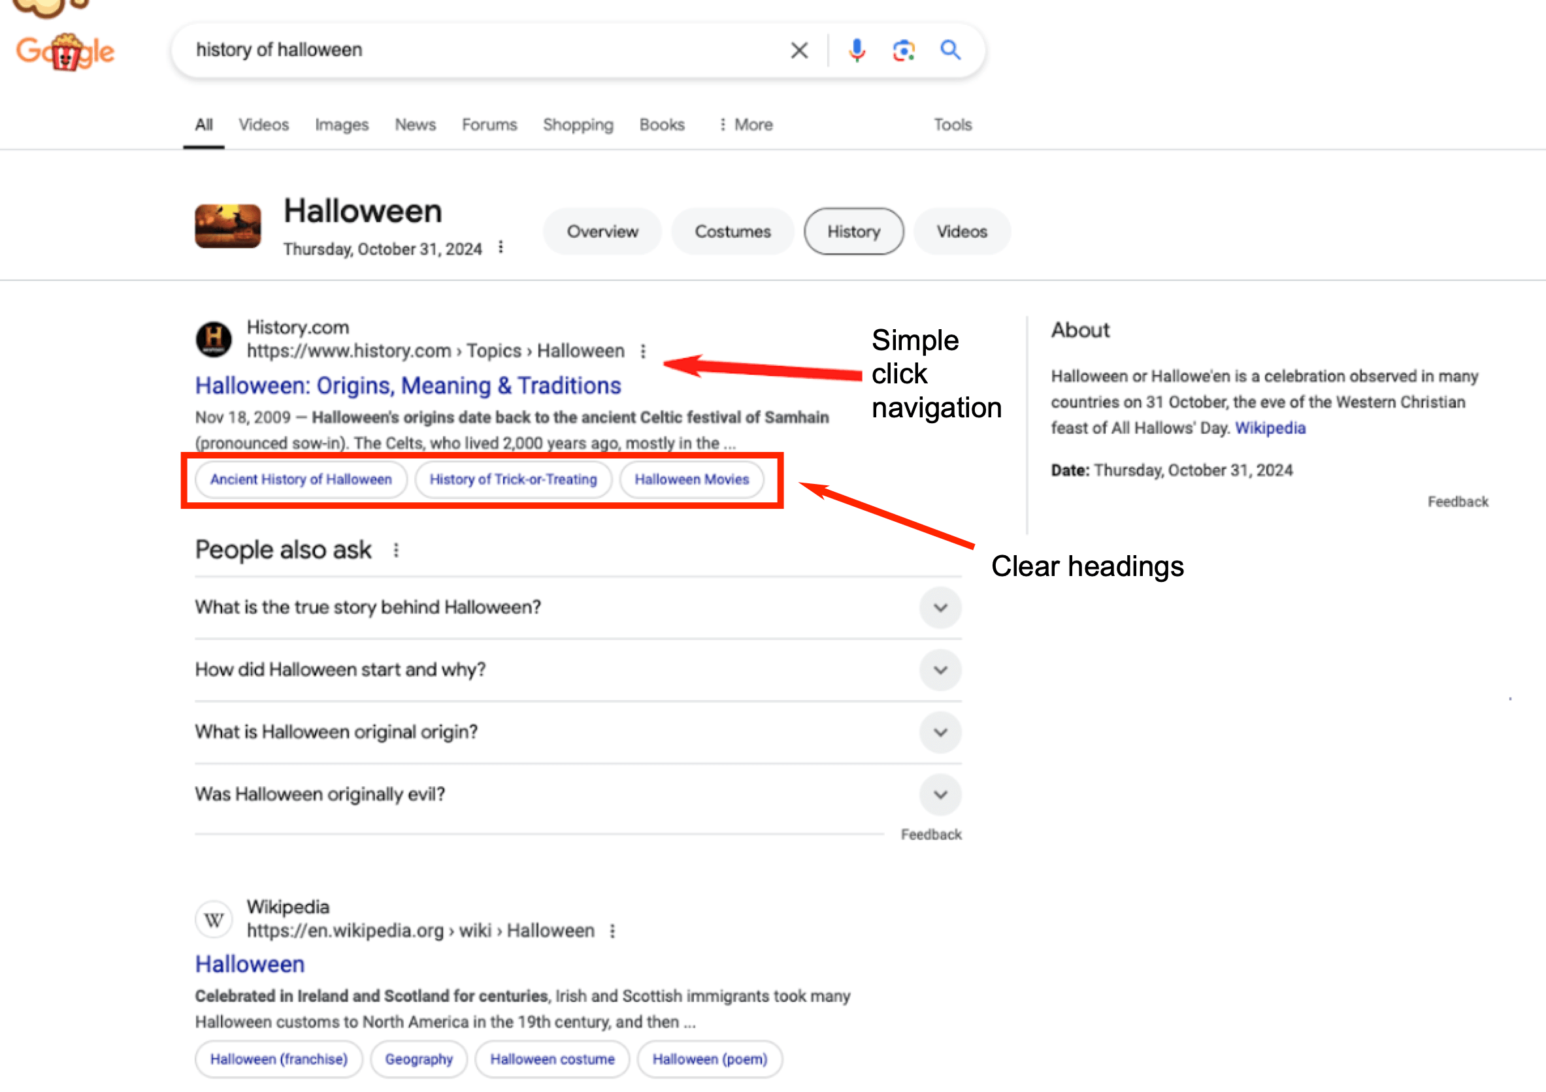Image resolution: width=1546 pixels, height=1092 pixels.
Task: Start voice search with microphone icon
Action: (x=857, y=50)
